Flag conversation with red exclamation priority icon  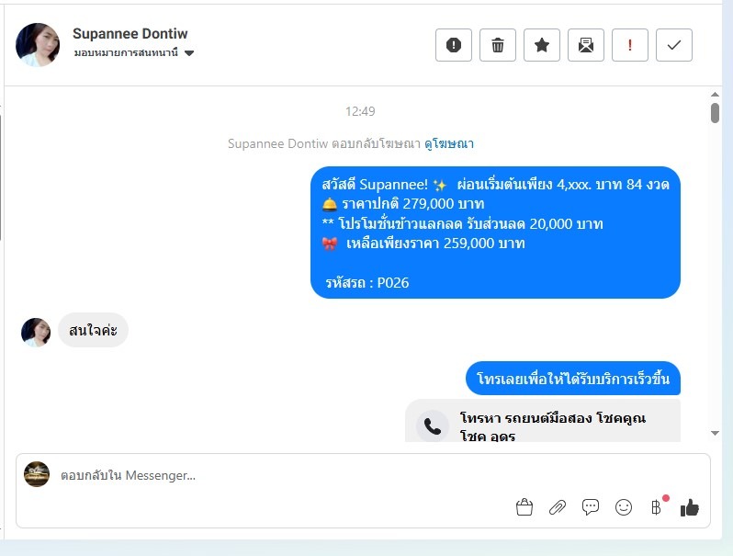630,45
